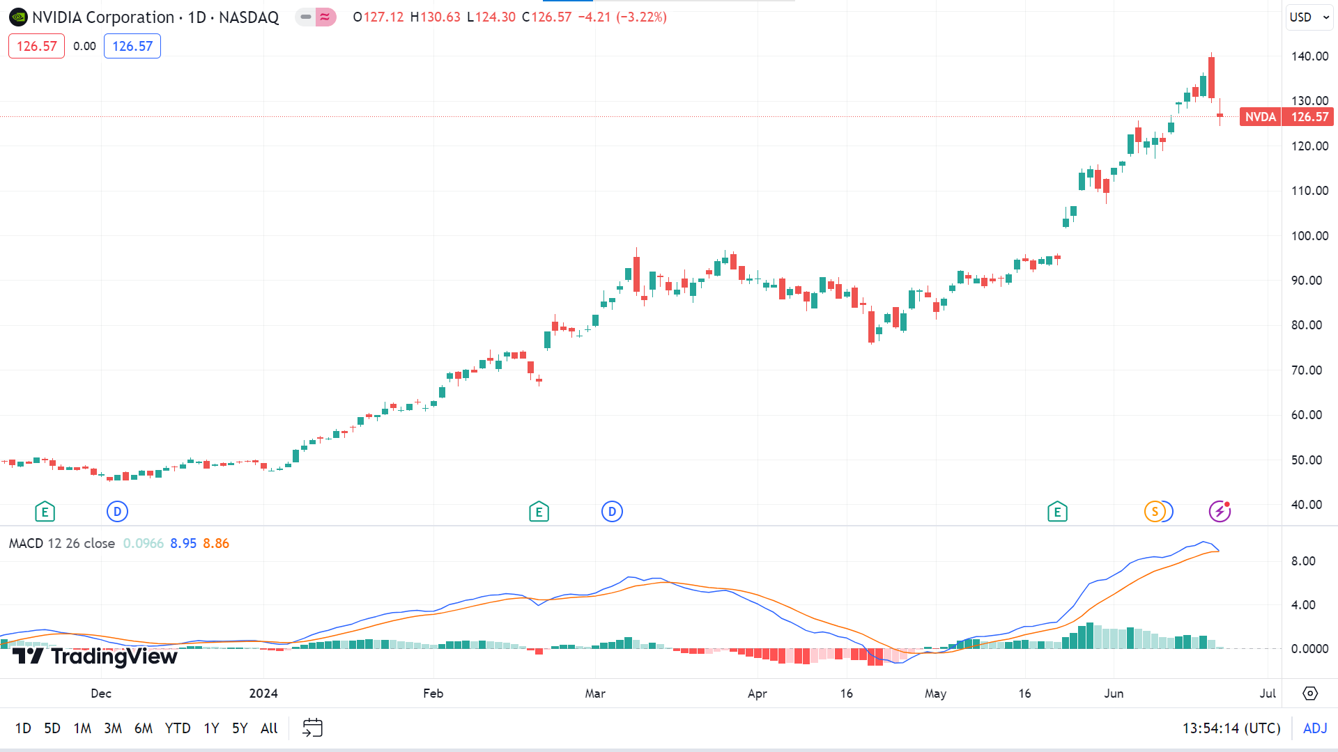Screen dimensions: 1338x752
Task: Open the go to date calendar icon
Action: (x=312, y=728)
